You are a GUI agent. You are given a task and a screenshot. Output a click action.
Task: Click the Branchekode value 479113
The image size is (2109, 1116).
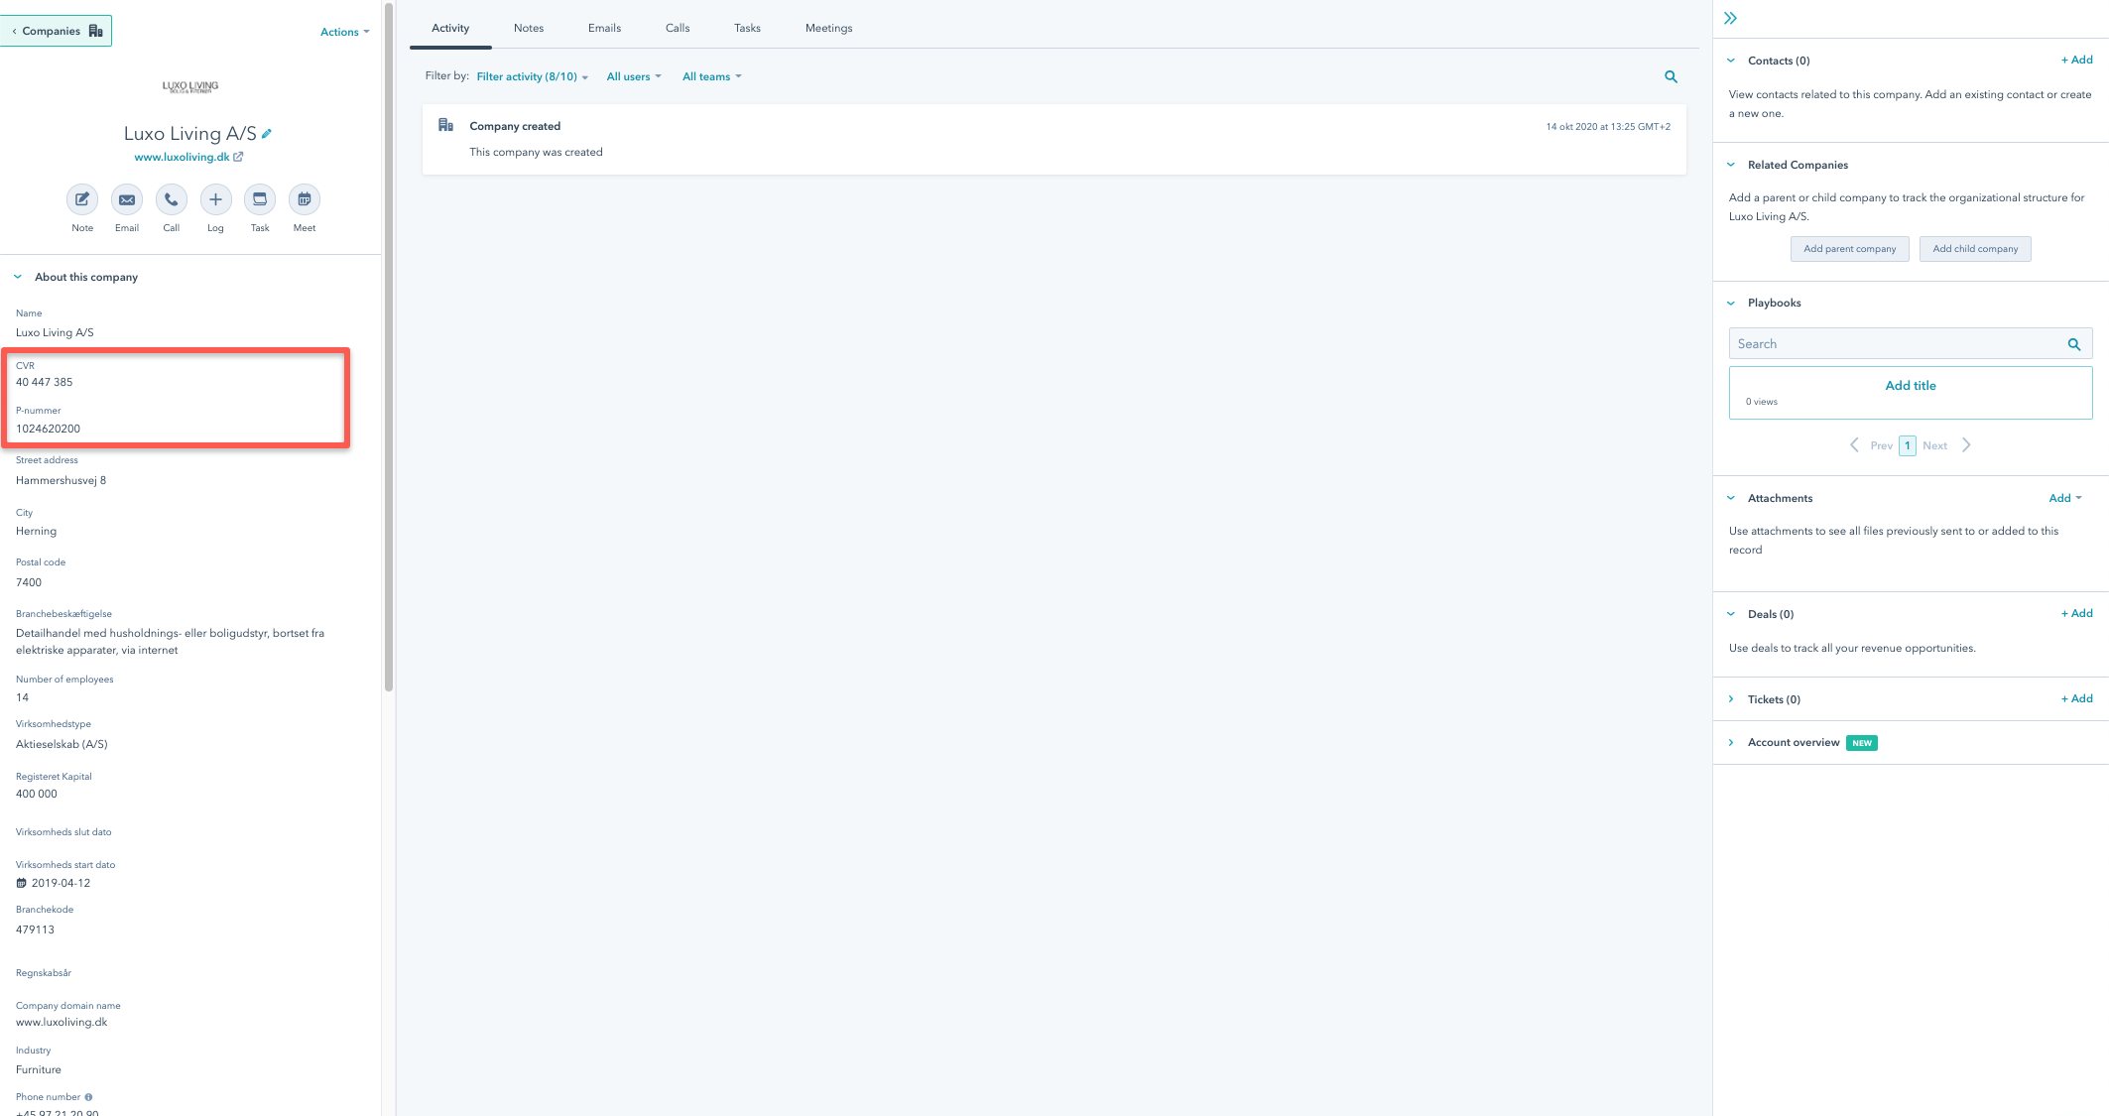pos(35,930)
